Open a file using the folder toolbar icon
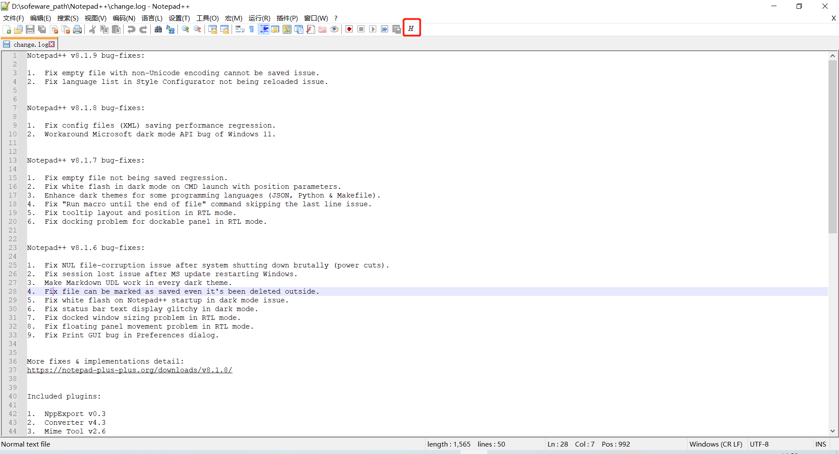Image resolution: width=839 pixels, height=454 pixels. pyautogui.click(x=18, y=29)
